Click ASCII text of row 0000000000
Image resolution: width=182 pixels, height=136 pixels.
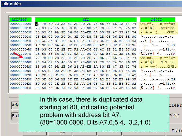click(x=158, y=24)
